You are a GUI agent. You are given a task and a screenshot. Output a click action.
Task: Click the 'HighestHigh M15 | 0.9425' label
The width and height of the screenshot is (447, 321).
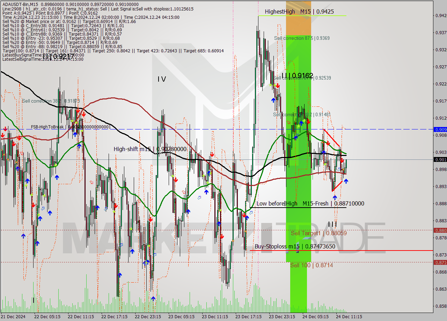click(x=299, y=12)
